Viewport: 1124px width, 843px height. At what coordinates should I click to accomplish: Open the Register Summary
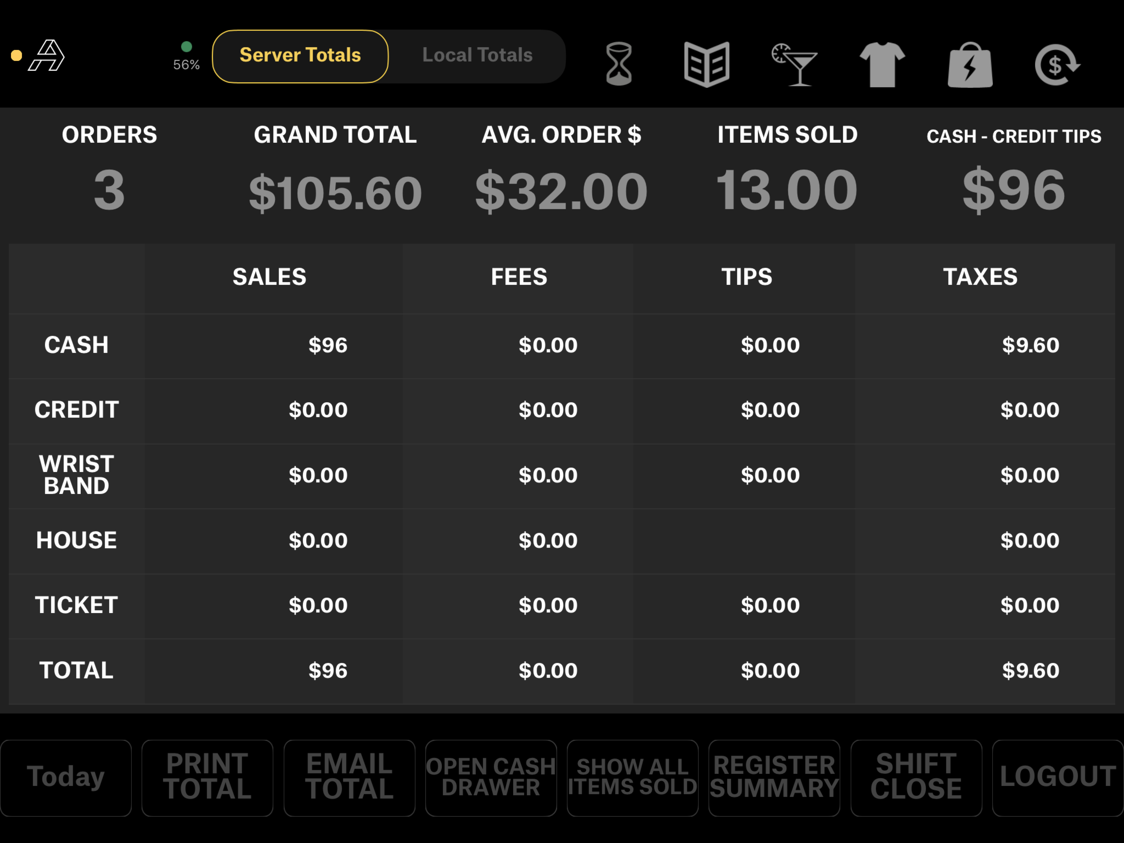[774, 777]
